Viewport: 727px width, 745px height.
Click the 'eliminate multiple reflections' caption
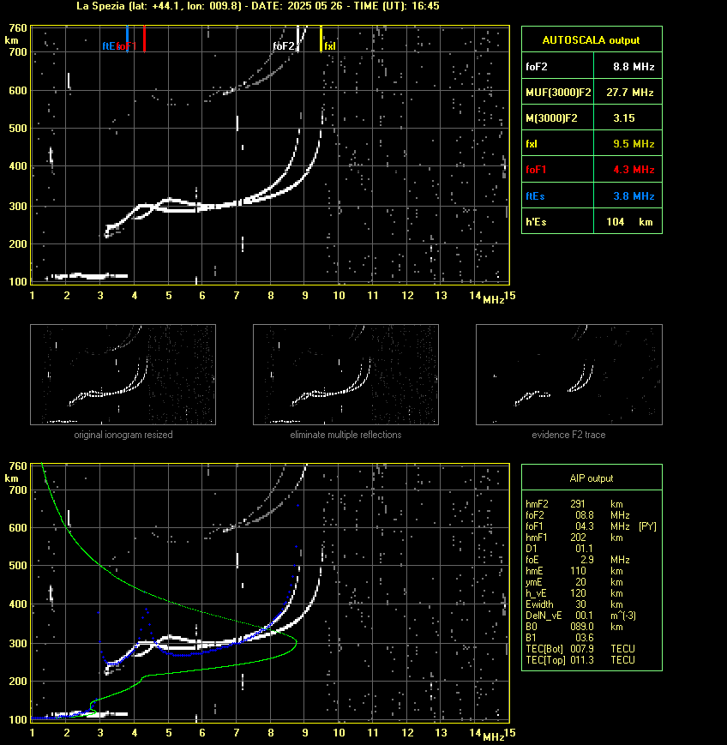pos(345,435)
